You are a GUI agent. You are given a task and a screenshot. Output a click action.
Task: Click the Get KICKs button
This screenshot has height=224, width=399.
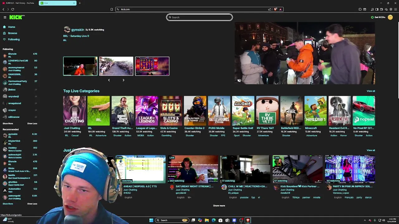click(x=378, y=17)
